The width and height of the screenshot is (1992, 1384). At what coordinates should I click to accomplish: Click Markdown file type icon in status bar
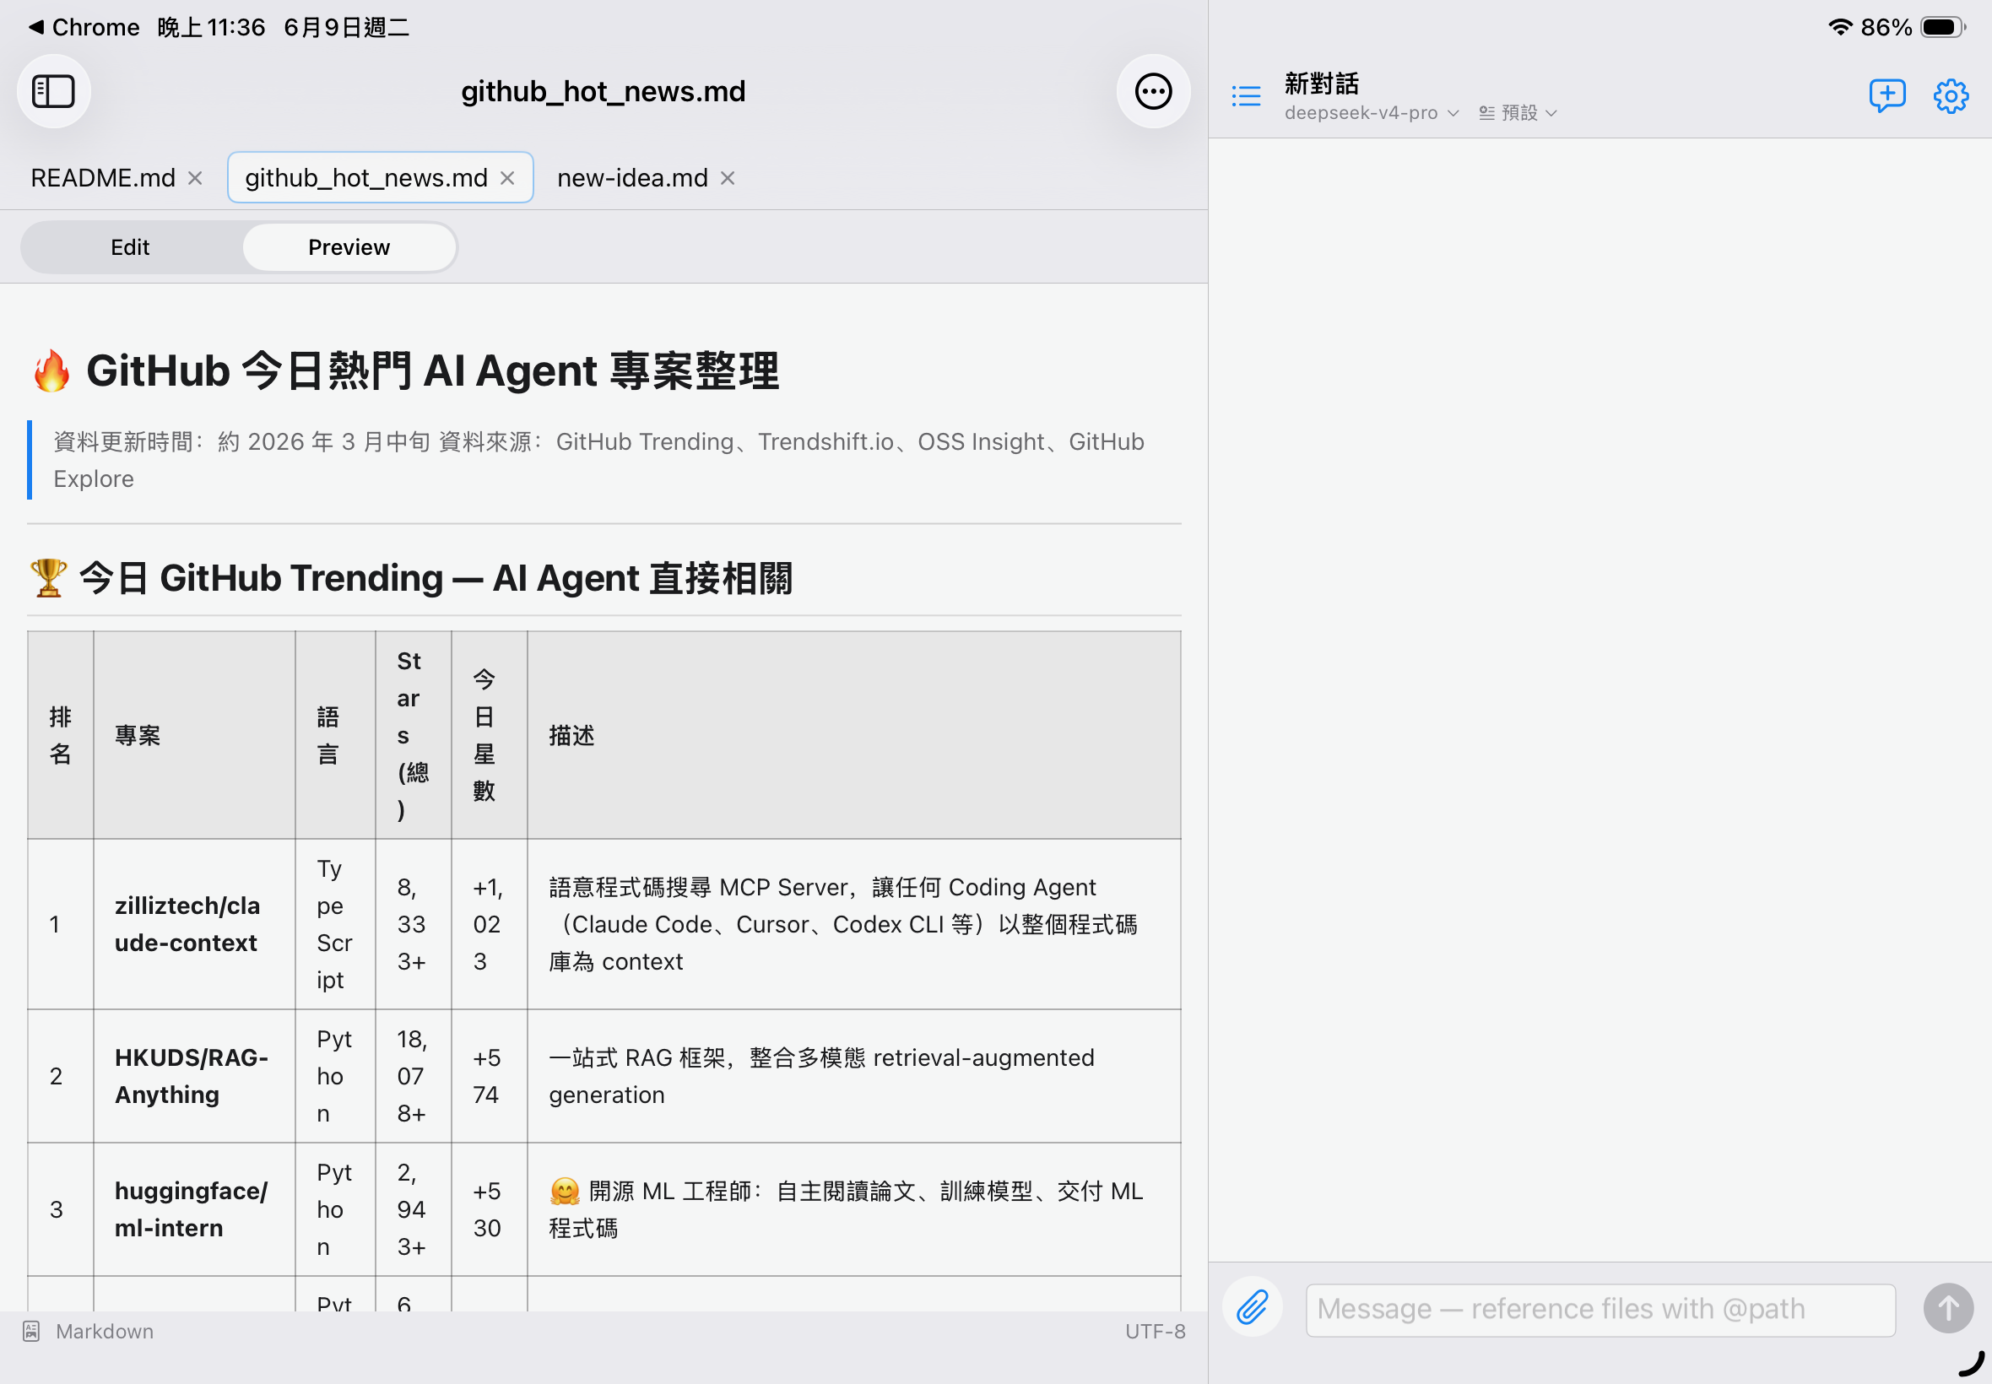(31, 1331)
